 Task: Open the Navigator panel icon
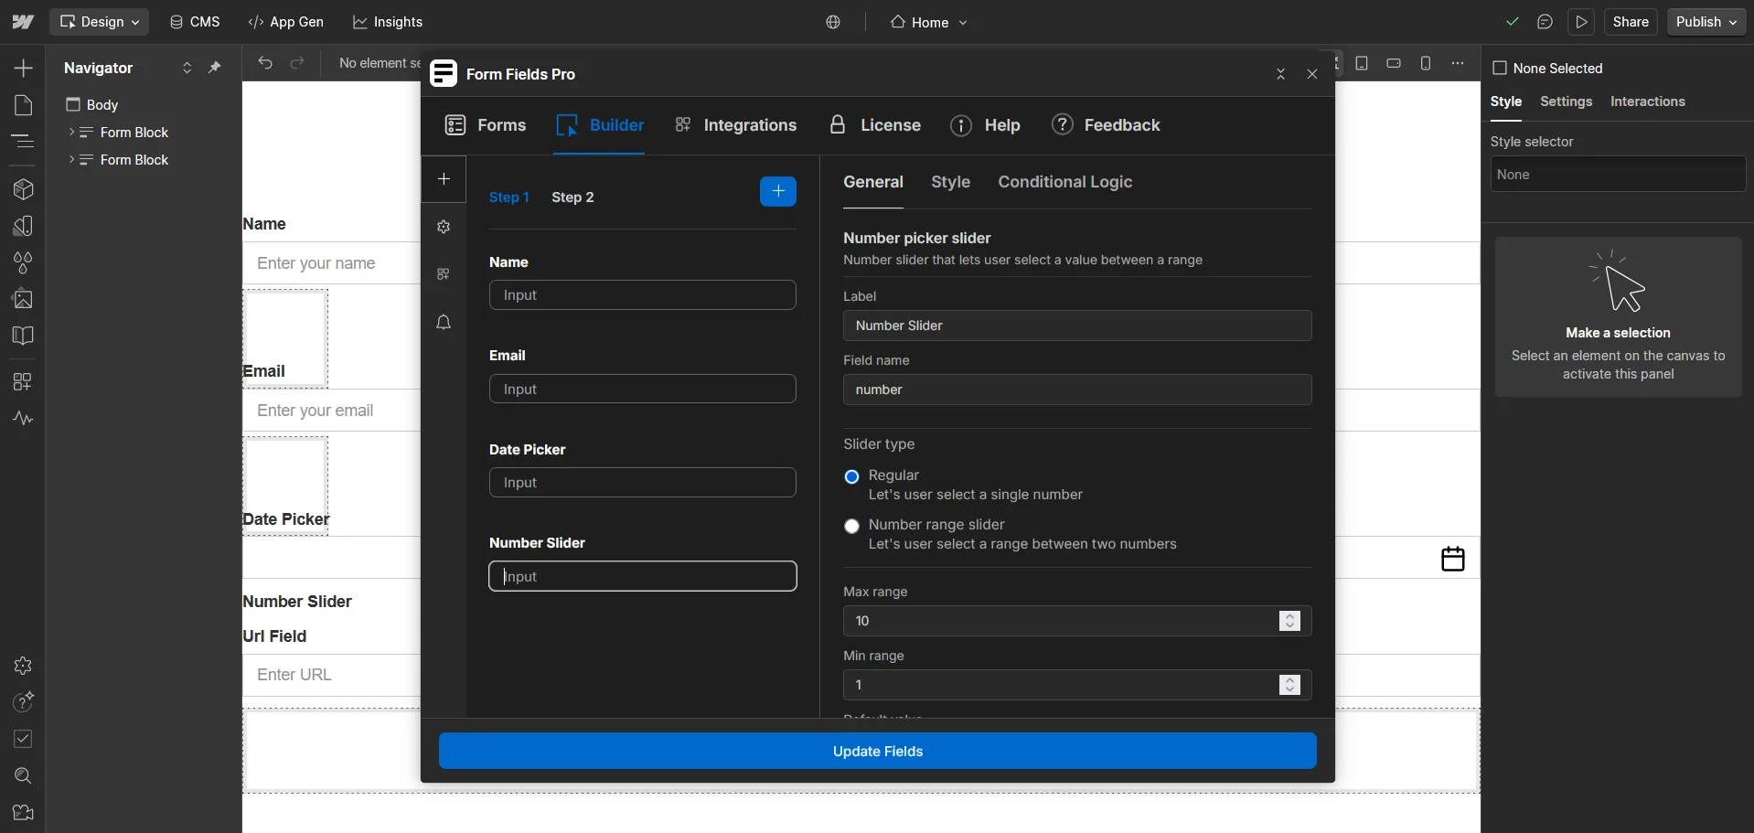coord(23,141)
